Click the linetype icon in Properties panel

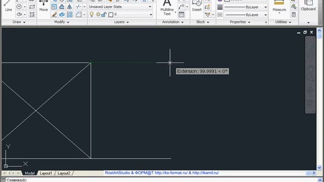(220, 15)
